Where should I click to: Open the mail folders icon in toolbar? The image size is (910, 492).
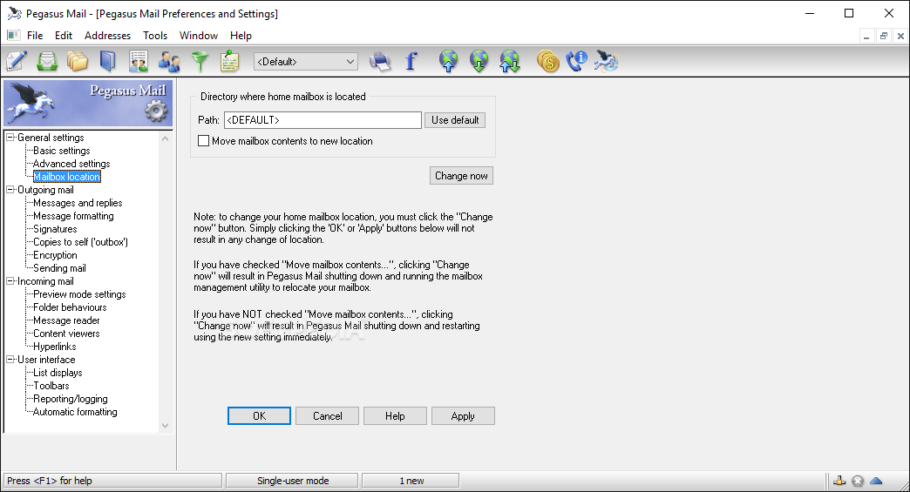tap(78, 61)
